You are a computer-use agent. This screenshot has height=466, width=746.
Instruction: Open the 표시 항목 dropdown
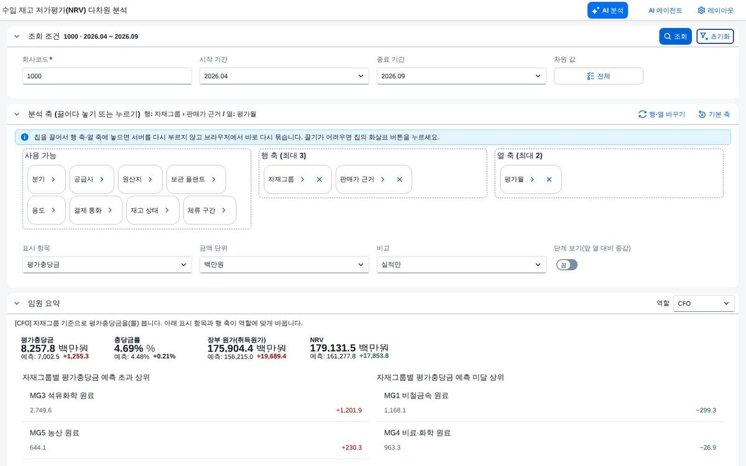pyautogui.click(x=107, y=265)
